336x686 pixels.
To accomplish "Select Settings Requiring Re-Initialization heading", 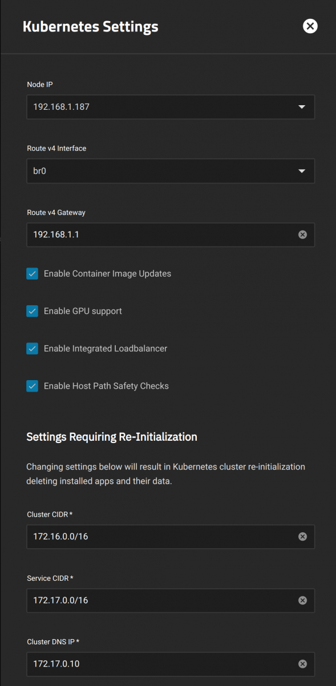I will (112, 437).
